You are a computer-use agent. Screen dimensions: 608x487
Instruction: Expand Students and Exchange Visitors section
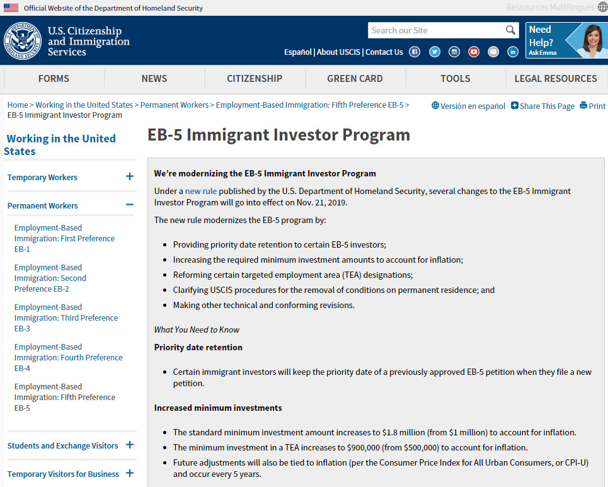point(130,445)
